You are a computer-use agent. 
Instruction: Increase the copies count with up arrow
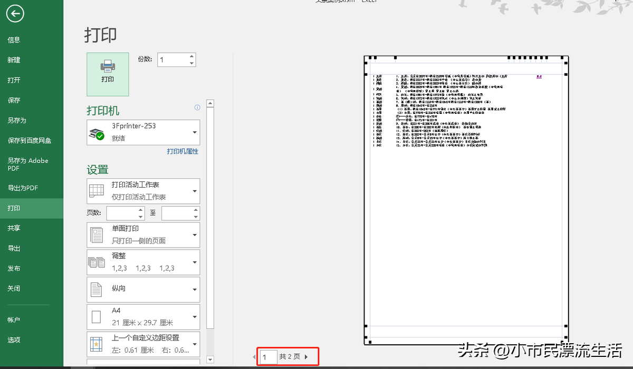pos(191,56)
